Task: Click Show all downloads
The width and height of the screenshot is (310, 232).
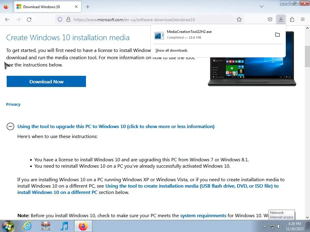Action: point(171,50)
